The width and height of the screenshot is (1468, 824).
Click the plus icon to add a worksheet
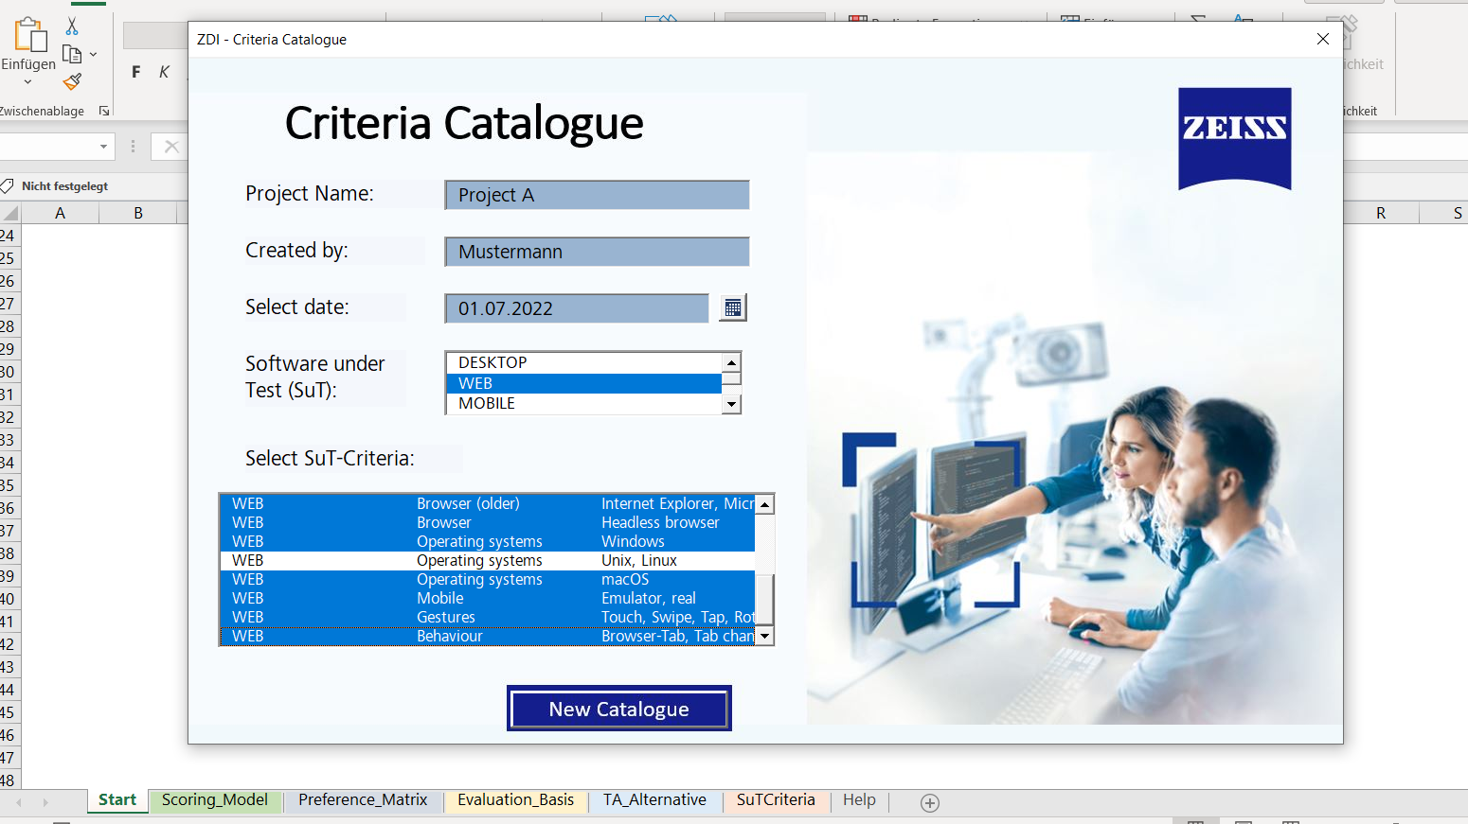point(929,802)
